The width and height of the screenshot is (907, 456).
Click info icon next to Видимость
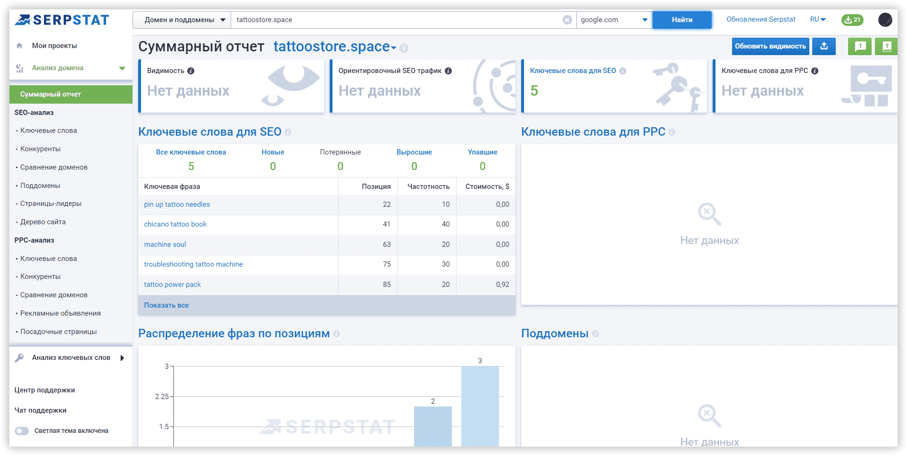[x=191, y=71]
